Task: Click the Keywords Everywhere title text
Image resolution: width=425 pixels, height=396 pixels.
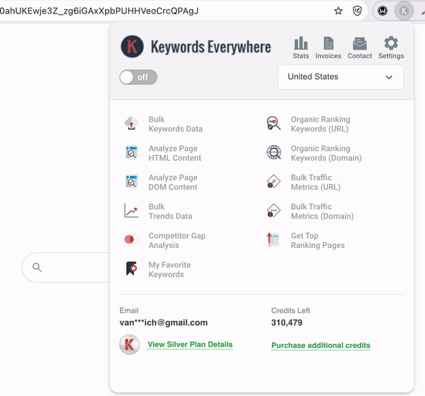Action: pyautogui.click(x=211, y=47)
